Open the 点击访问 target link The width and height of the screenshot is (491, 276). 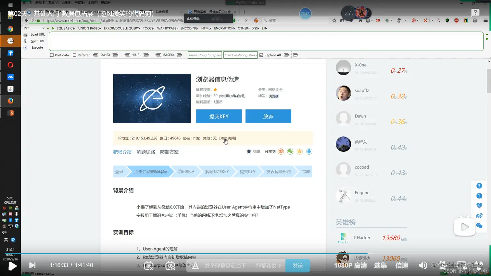(x=228, y=138)
